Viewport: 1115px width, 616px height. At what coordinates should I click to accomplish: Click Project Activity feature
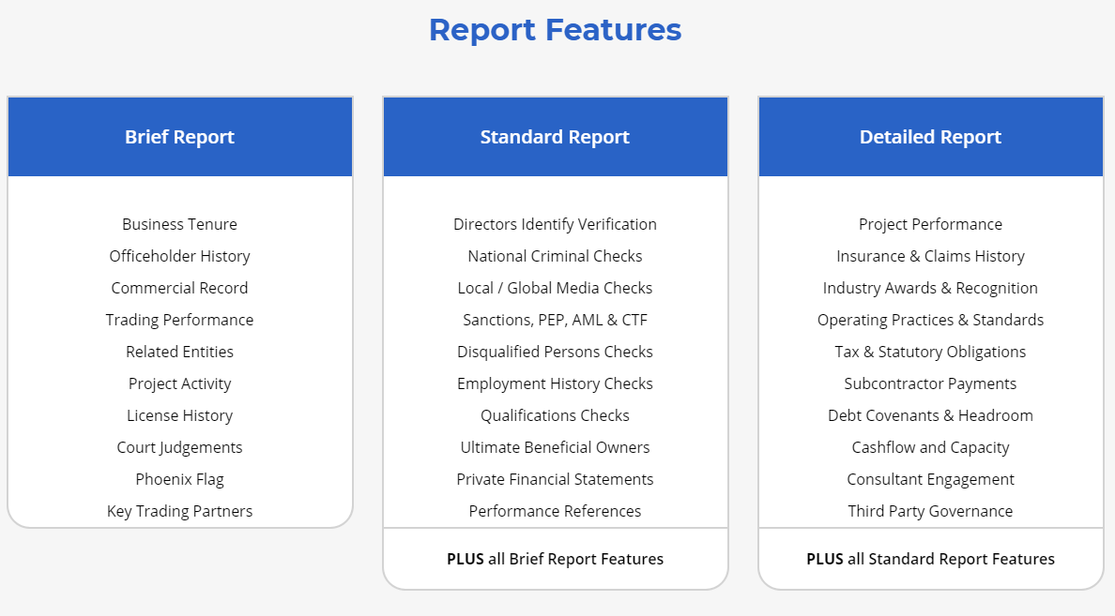pyautogui.click(x=180, y=384)
